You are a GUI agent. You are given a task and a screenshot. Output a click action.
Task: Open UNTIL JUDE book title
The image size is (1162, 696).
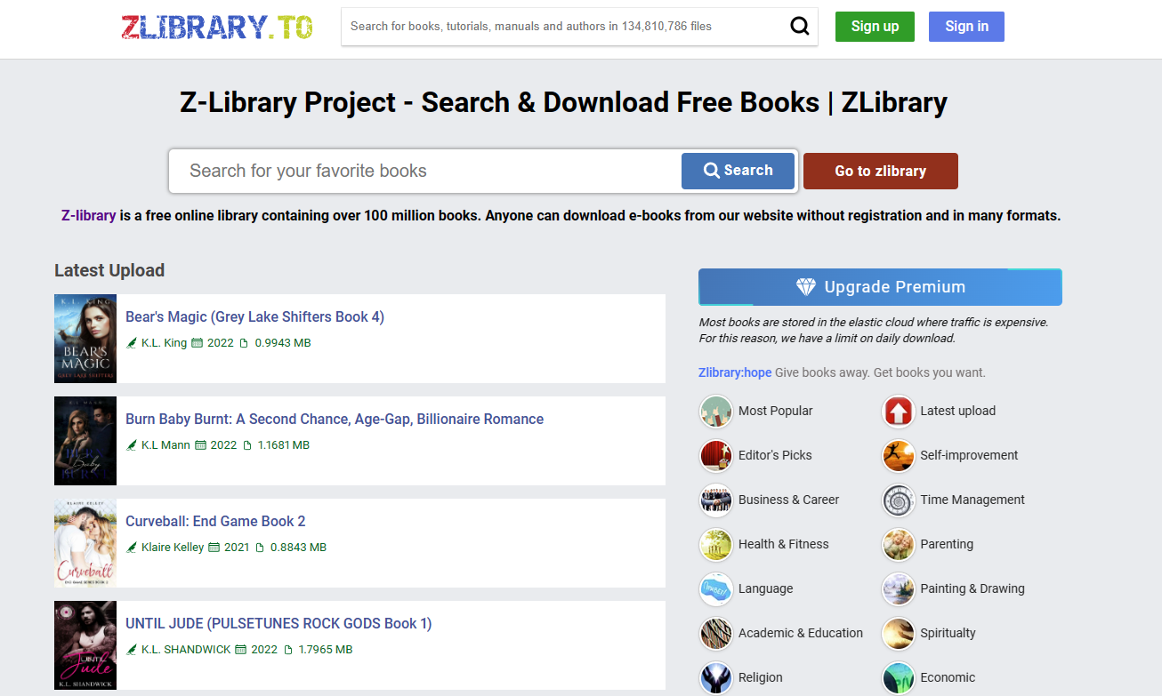(x=278, y=624)
